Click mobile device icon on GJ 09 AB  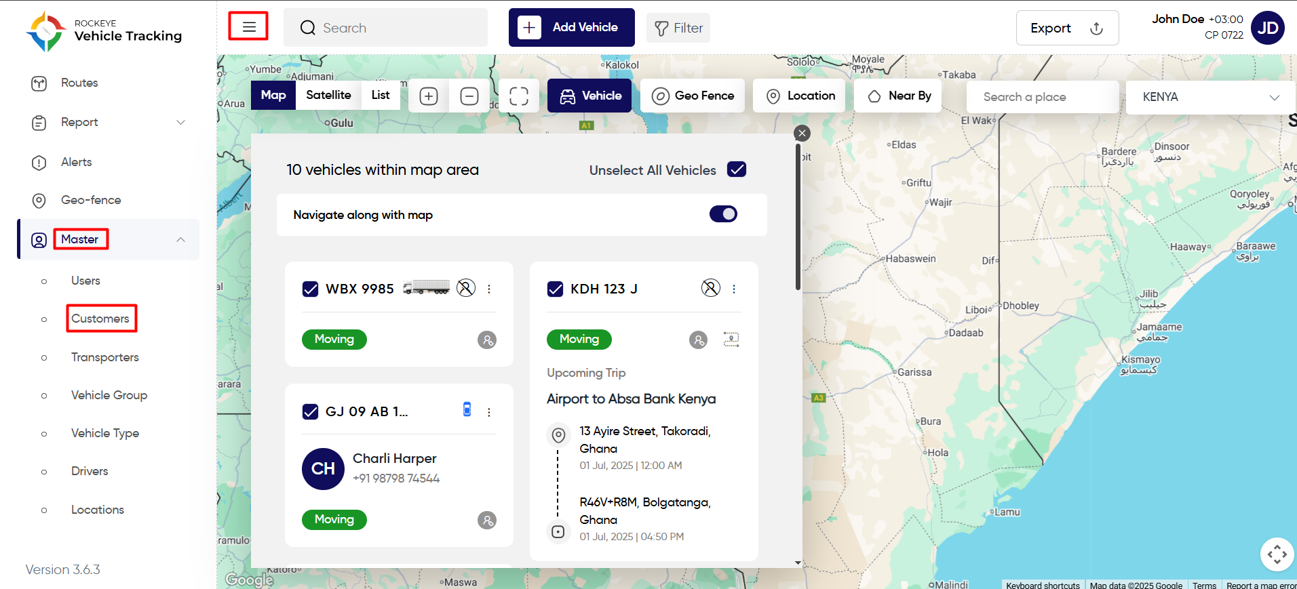(x=467, y=409)
